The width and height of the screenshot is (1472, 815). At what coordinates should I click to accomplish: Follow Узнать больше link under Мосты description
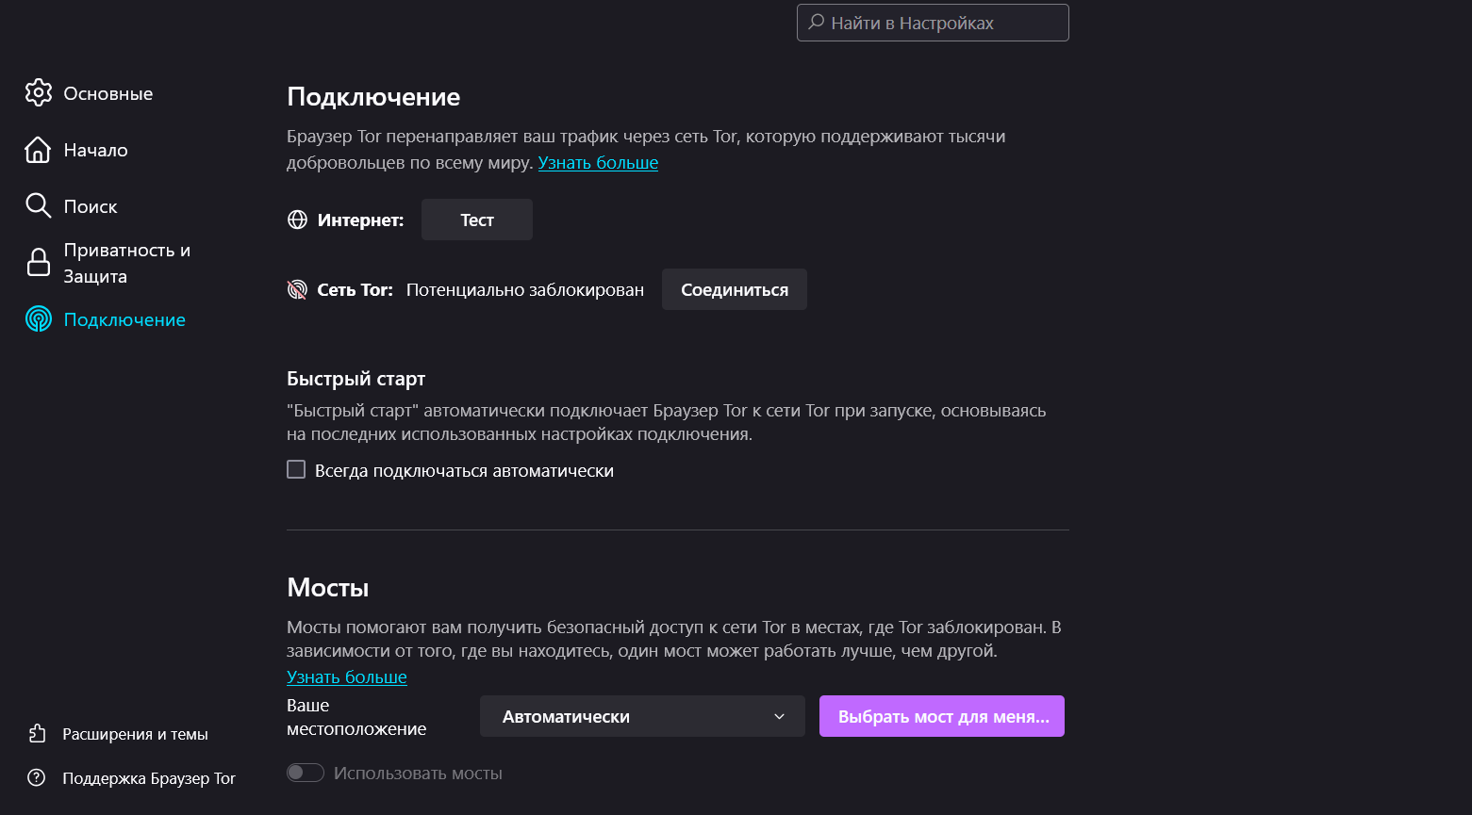(x=347, y=676)
